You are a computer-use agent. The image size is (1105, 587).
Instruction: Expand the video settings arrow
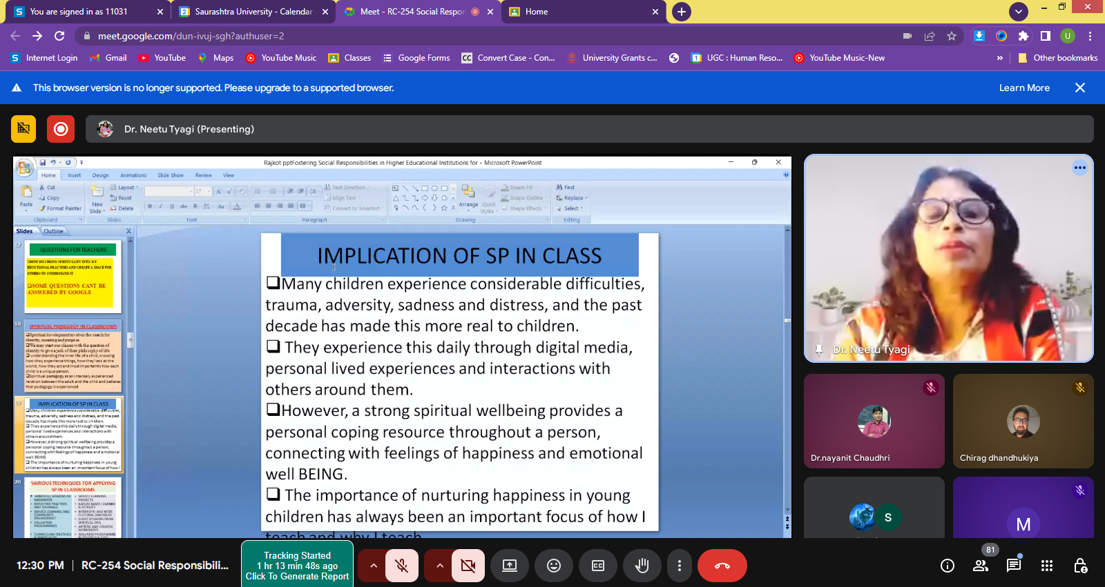[439, 566]
